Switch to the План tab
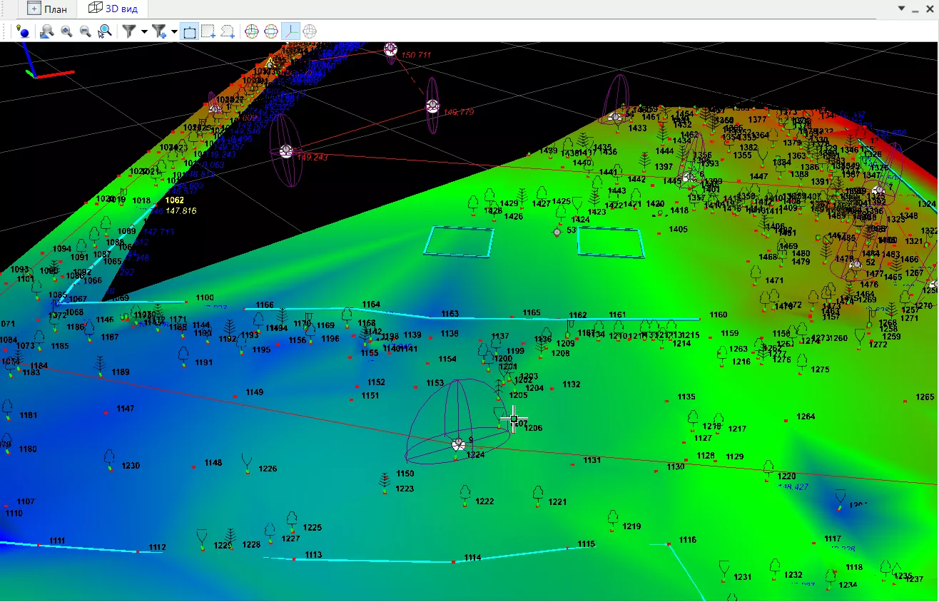The width and height of the screenshot is (939, 602). coord(47,9)
